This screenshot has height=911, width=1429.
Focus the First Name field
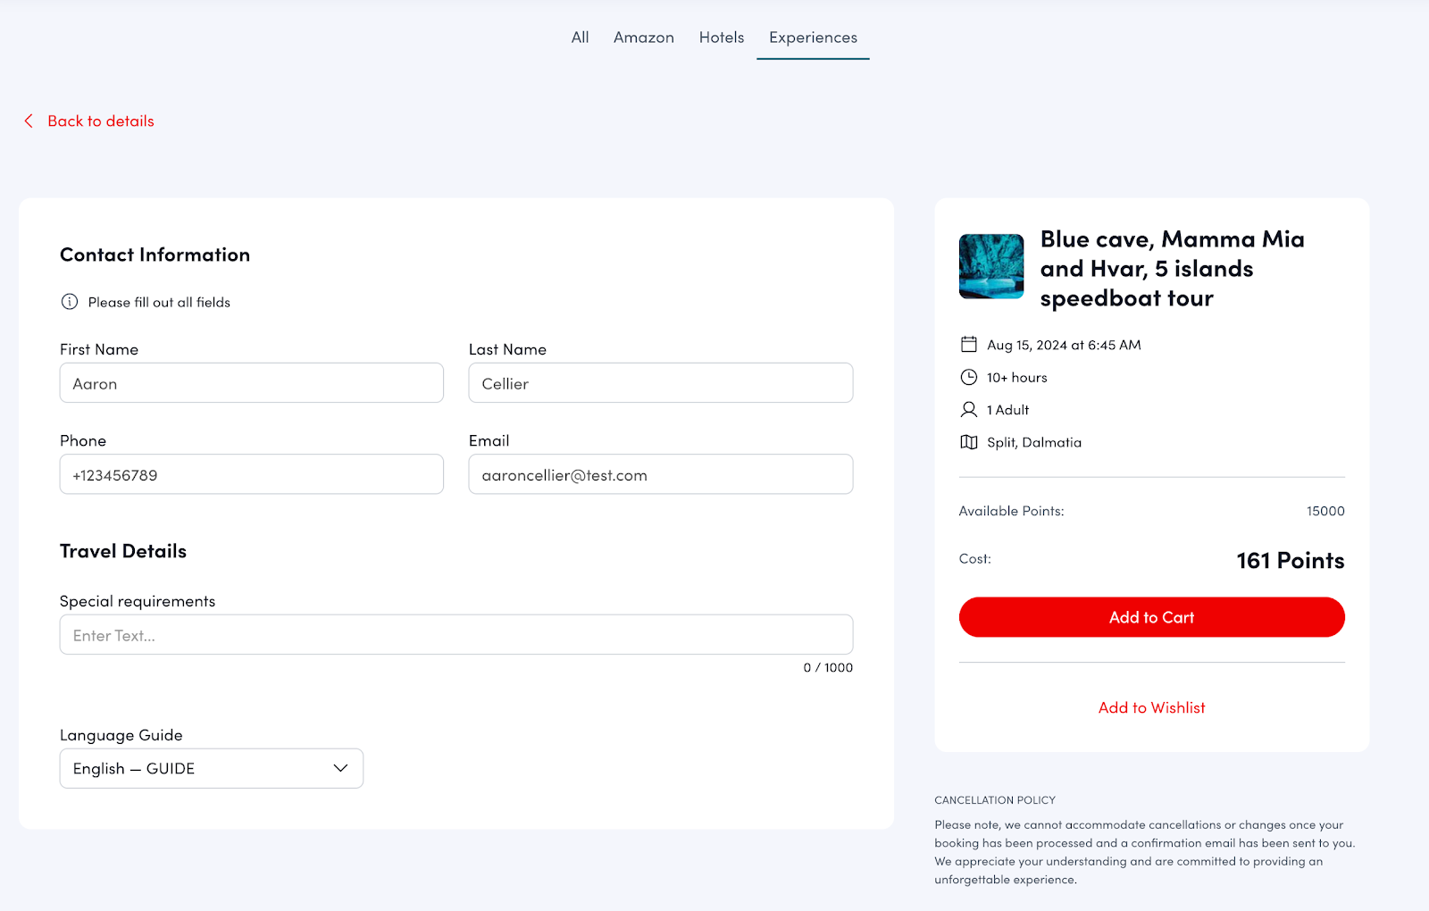(251, 383)
